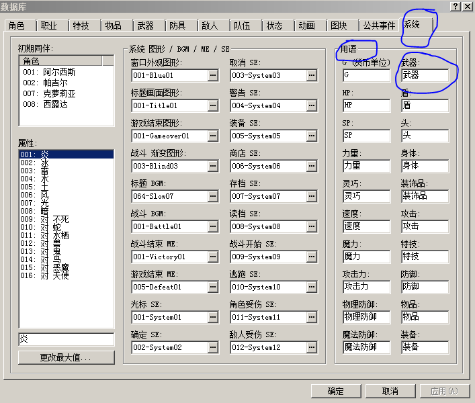Select party member 008: 西露达

67,104
